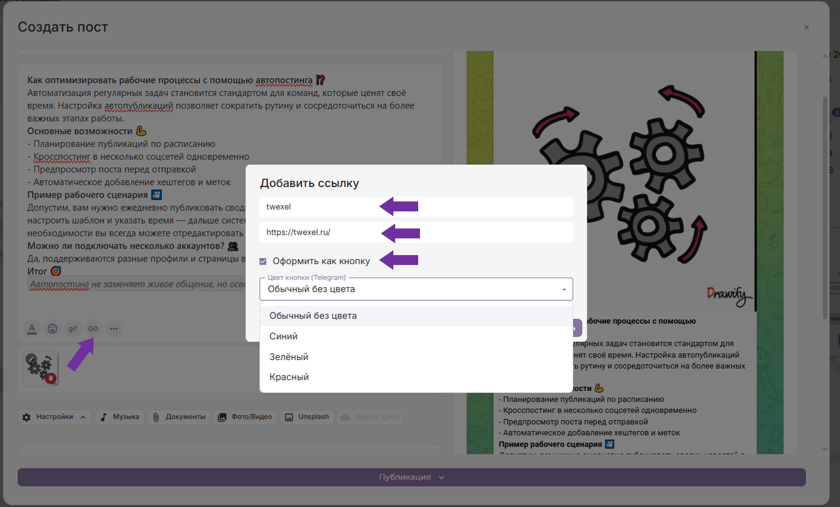Click the insert link chain icon
This screenshot has width=840, height=507.
[93, 329]
